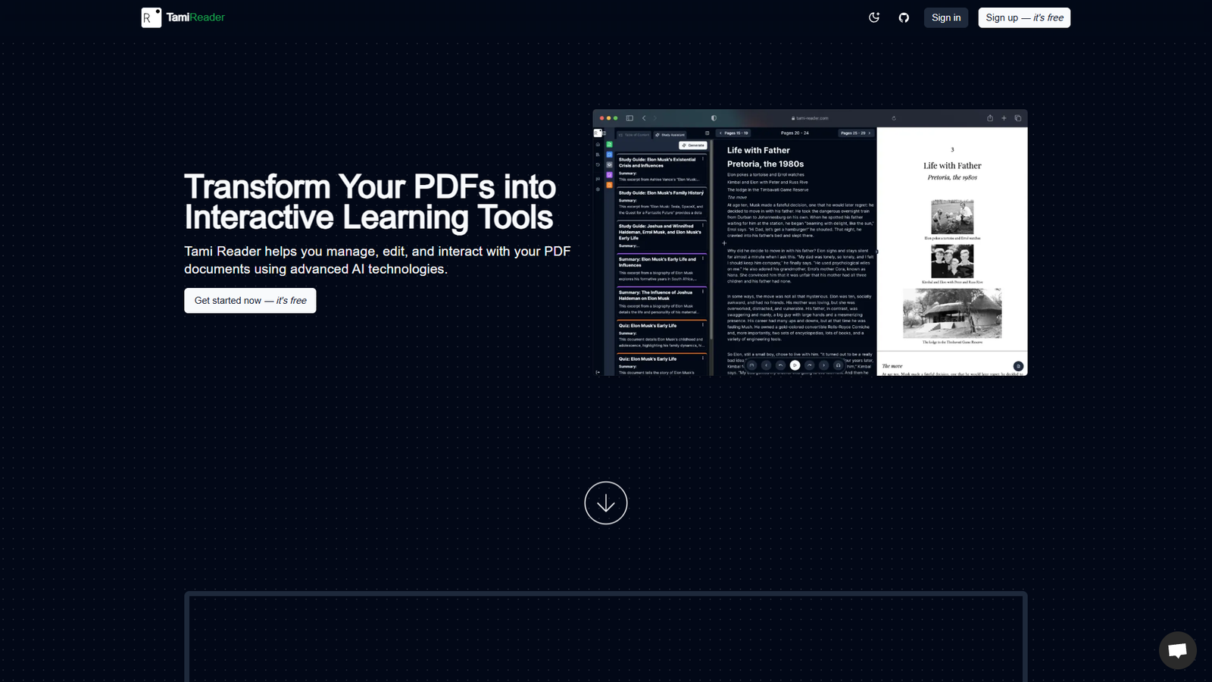Click the TamiReader brand name text
1212x682 pixels.
(x=195, y=17)
